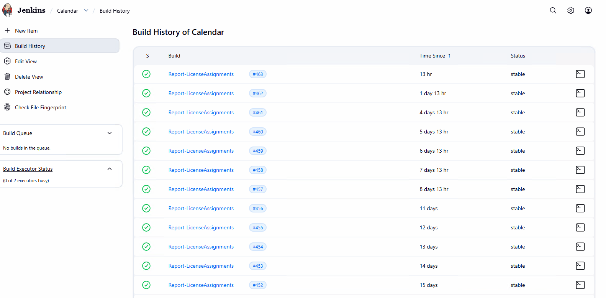Click success status icon of build #457

[x=146, y=189]
